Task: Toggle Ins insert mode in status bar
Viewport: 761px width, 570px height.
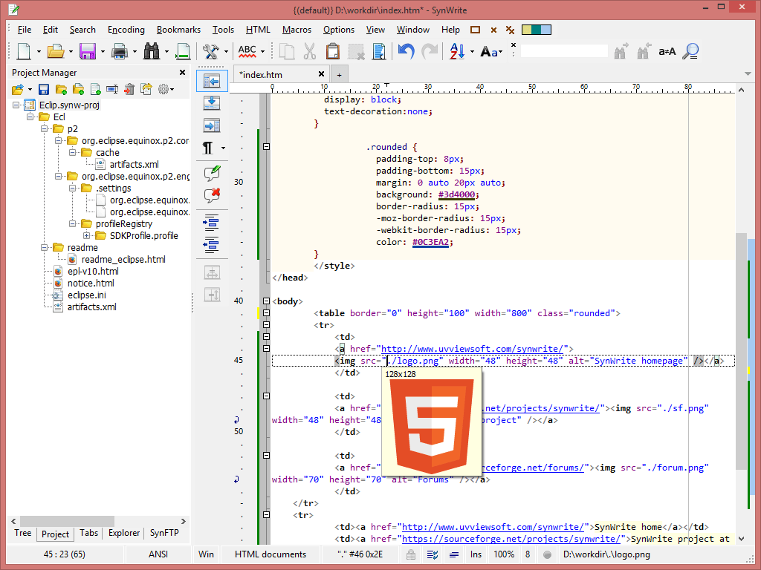Action: pyautogui.click(x=476, y=554)
